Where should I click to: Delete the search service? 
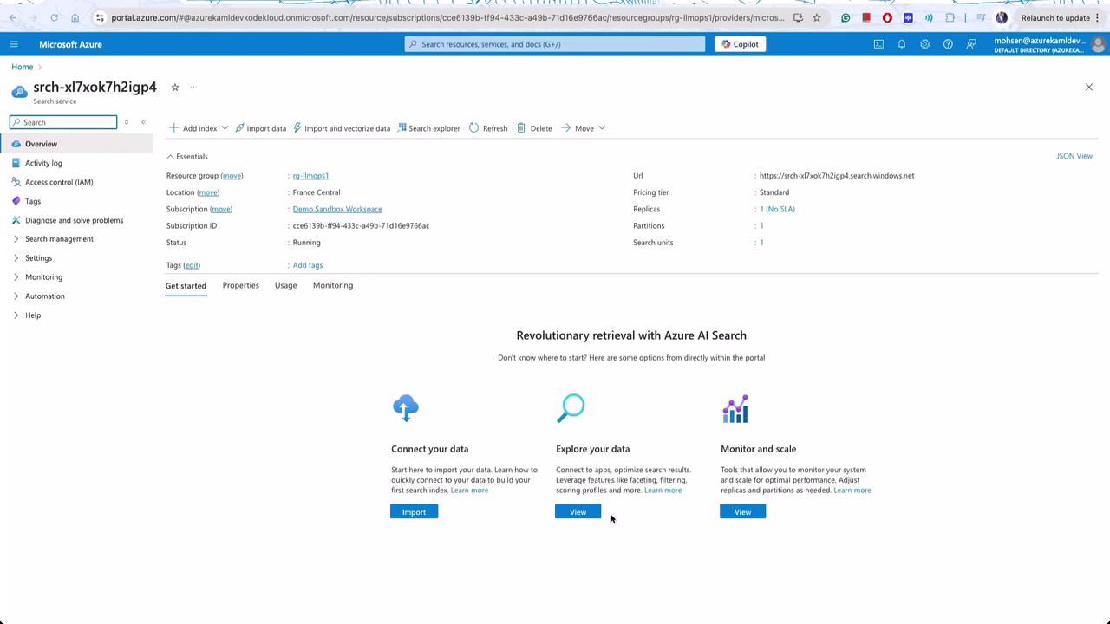[534, 128]
